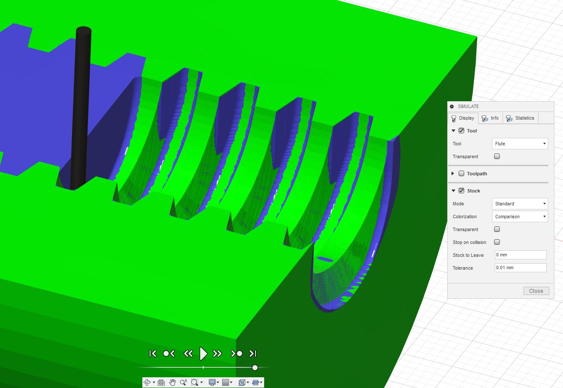
Task: Open the Colorization dropdown showing Comparison
Action: (x=520, y=217)
